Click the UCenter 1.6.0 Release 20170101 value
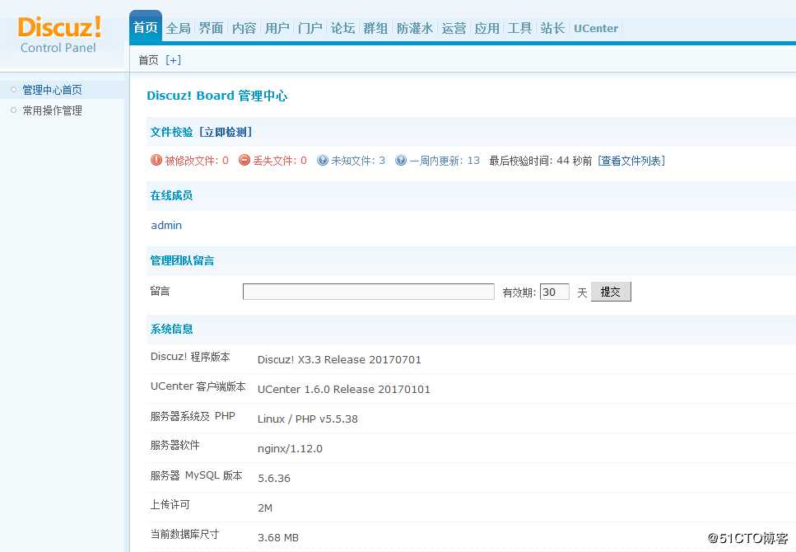The height and width of the screenshot is (552, 796). [x=344, y=389]
